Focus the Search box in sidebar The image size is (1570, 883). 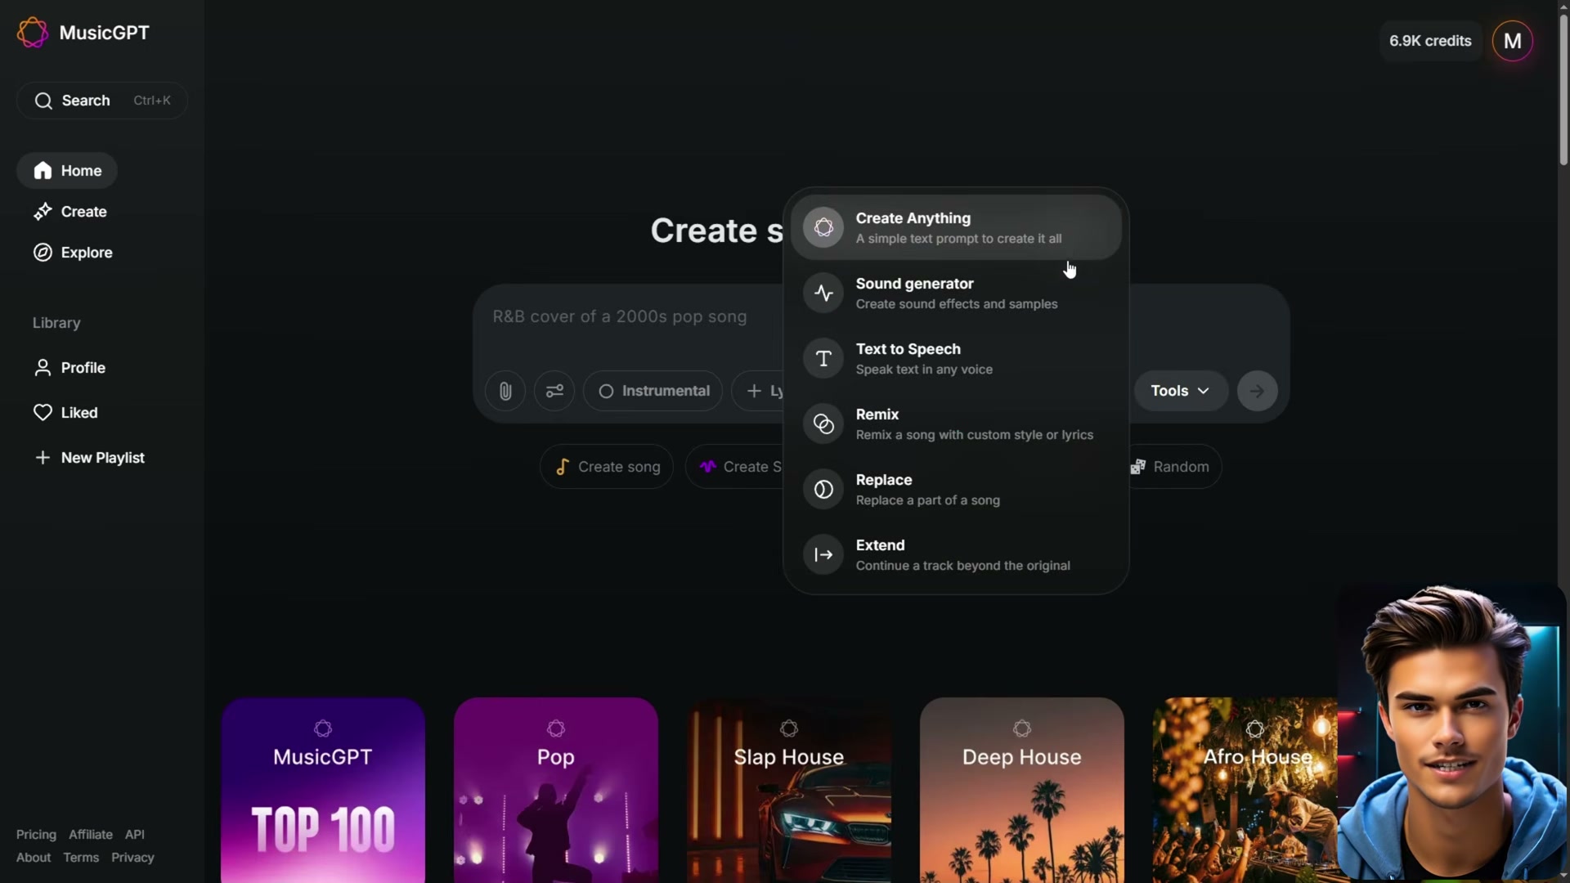click(102, 101)
